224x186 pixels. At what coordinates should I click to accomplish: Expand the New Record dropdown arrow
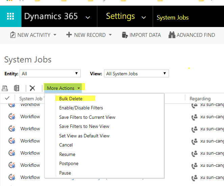[x=110, y=35]
